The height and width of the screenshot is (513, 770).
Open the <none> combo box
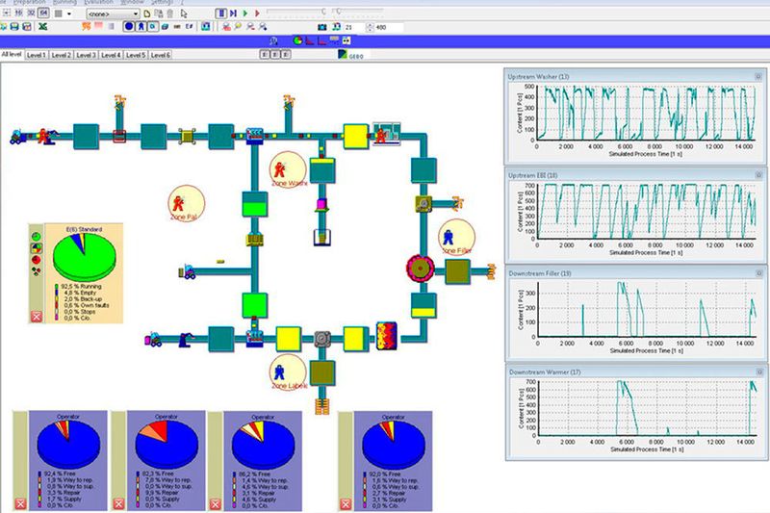(113, 13)
